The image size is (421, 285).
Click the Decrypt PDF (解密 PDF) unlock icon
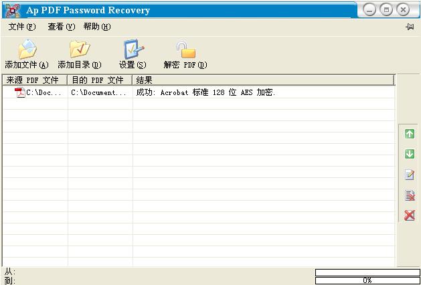pyautogui.click(x=186, y=50)
